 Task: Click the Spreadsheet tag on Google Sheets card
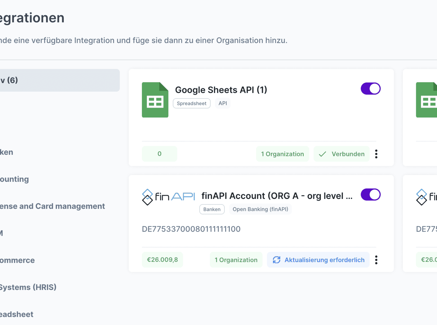pyautogui.click(x=191, y=103)
